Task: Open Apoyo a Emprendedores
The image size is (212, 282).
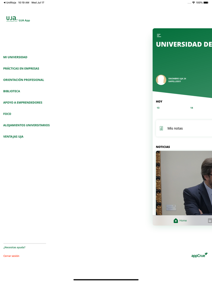Action: click(23, 102)
